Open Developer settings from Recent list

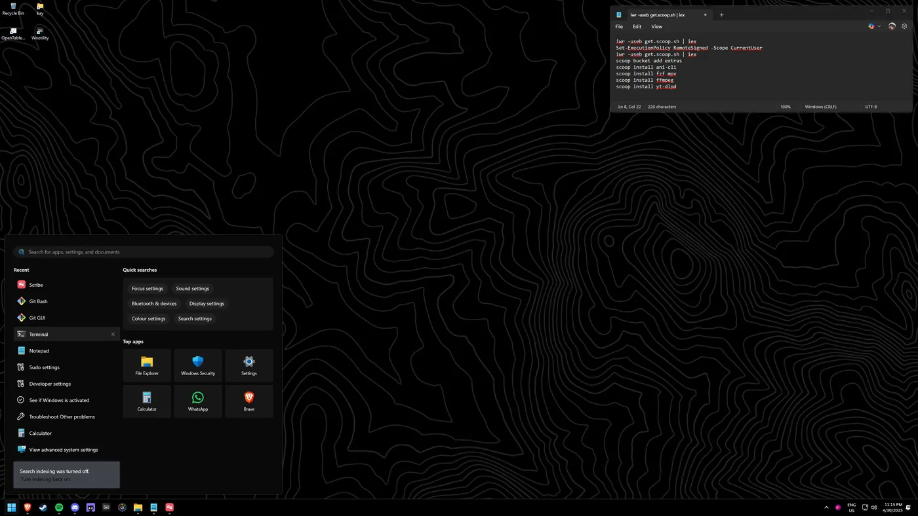click(x=66, y=384)
